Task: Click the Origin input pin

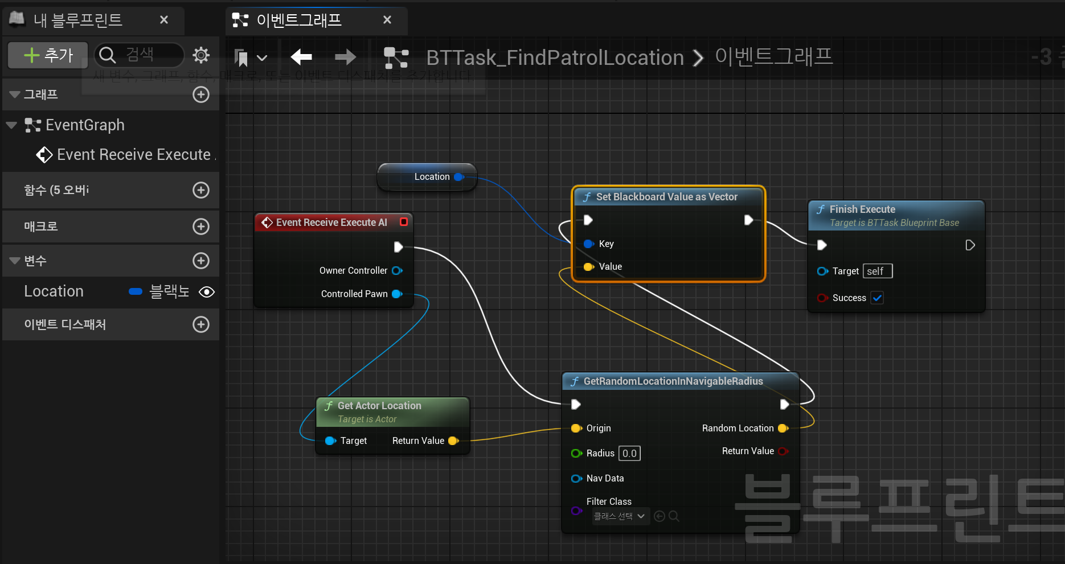Action: coord(576,429)
